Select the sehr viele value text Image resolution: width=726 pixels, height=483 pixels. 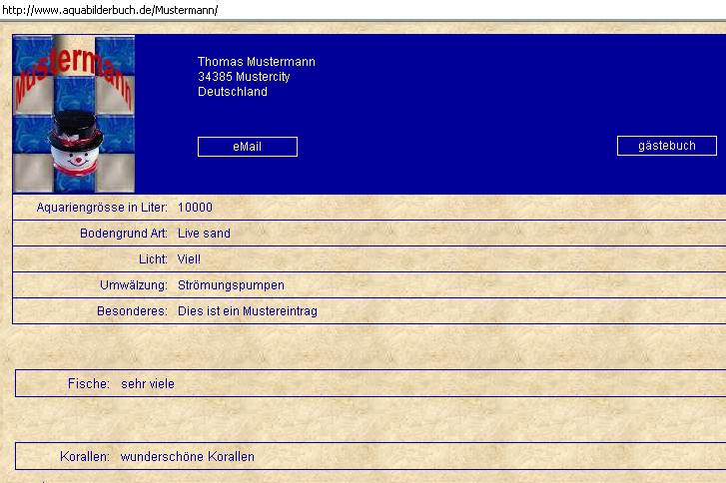(147, 383)
